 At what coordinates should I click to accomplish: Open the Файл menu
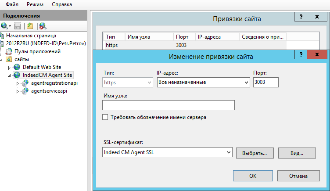pyautogui.click(x=12, y=4)
